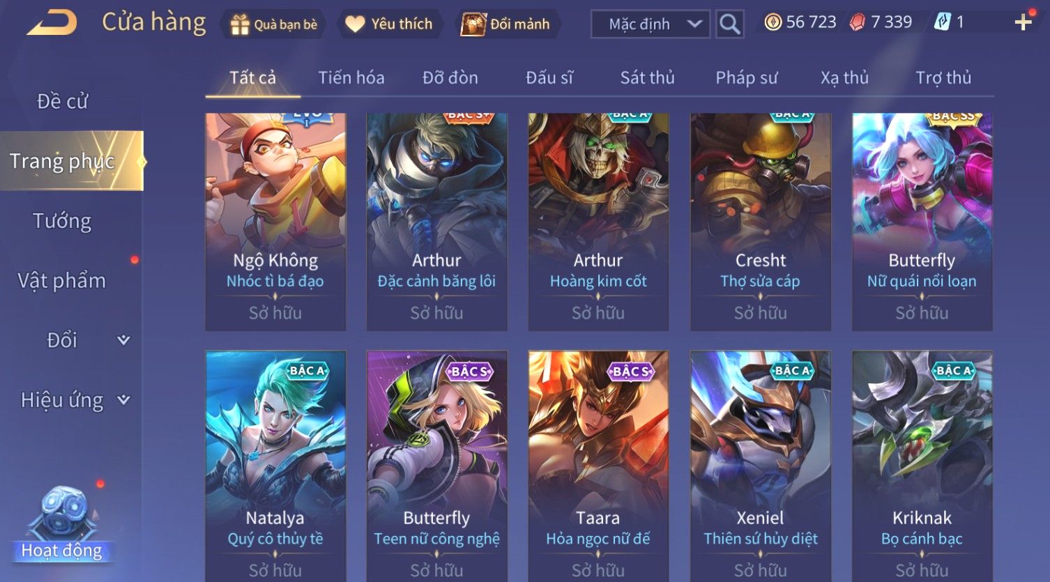Select the Tiến hóa tab
Image resolution: width=1050 pixels, height=582 pixels.
(351, 77)
